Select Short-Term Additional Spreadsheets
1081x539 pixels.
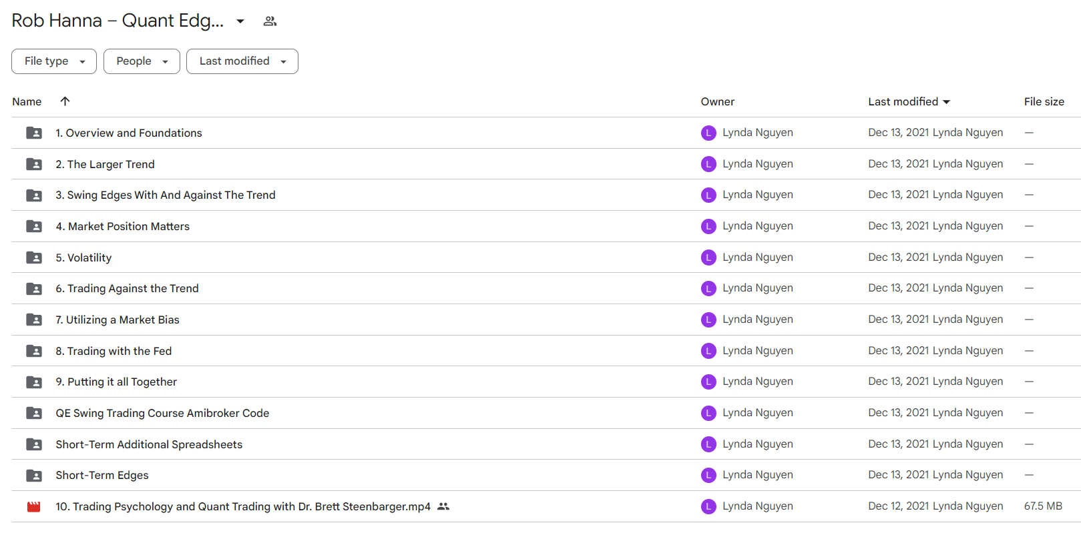pos(149,444)
